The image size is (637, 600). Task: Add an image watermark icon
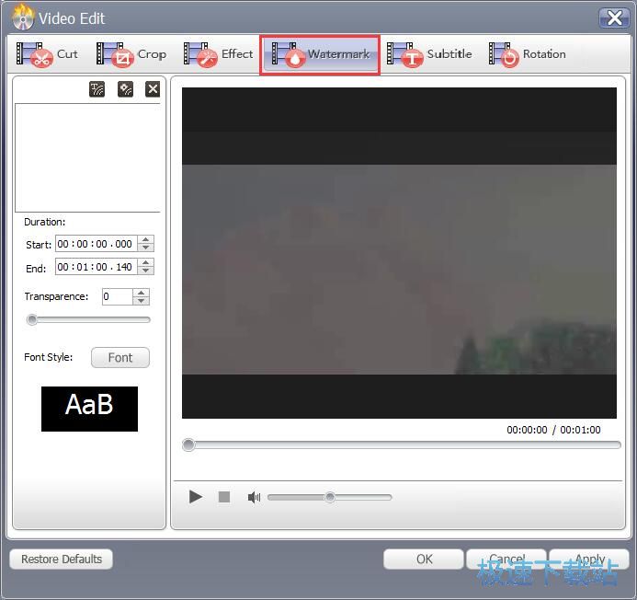(x=125, y=88)
